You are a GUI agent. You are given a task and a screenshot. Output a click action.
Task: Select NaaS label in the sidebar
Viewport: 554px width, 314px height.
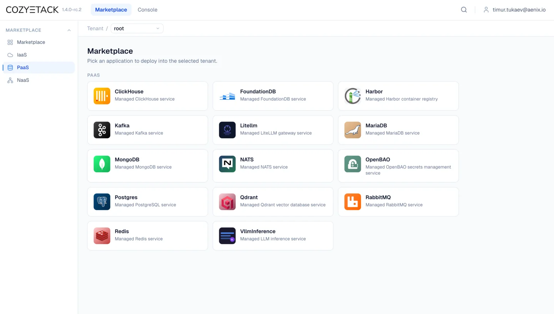tap(23, 80)
